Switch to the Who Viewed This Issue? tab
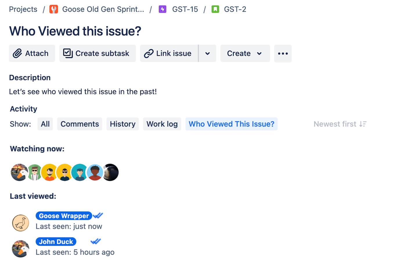The image size is (401, 261). tap(232, 124)
